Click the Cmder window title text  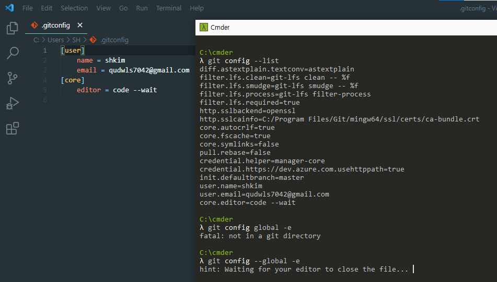point(220,28)
